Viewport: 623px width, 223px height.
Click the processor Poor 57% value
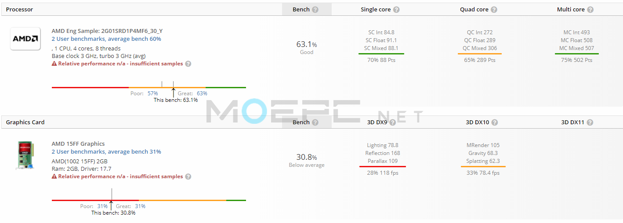[152, 94]
